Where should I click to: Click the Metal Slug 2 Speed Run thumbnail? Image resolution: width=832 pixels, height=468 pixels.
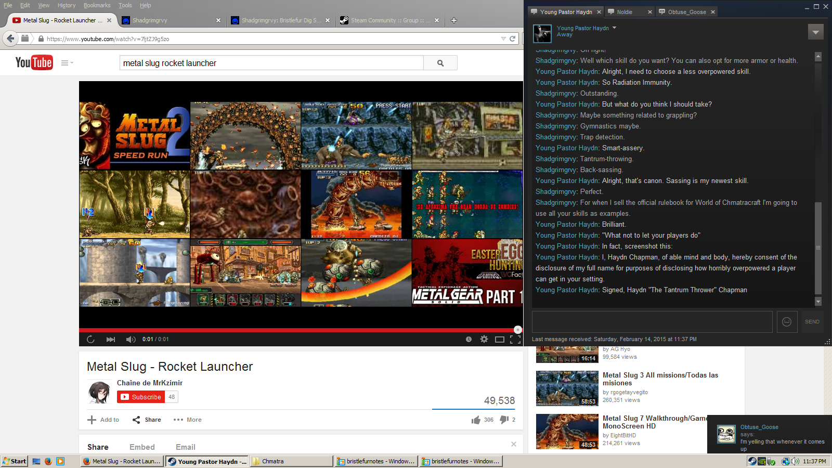(x=135, y=136)
